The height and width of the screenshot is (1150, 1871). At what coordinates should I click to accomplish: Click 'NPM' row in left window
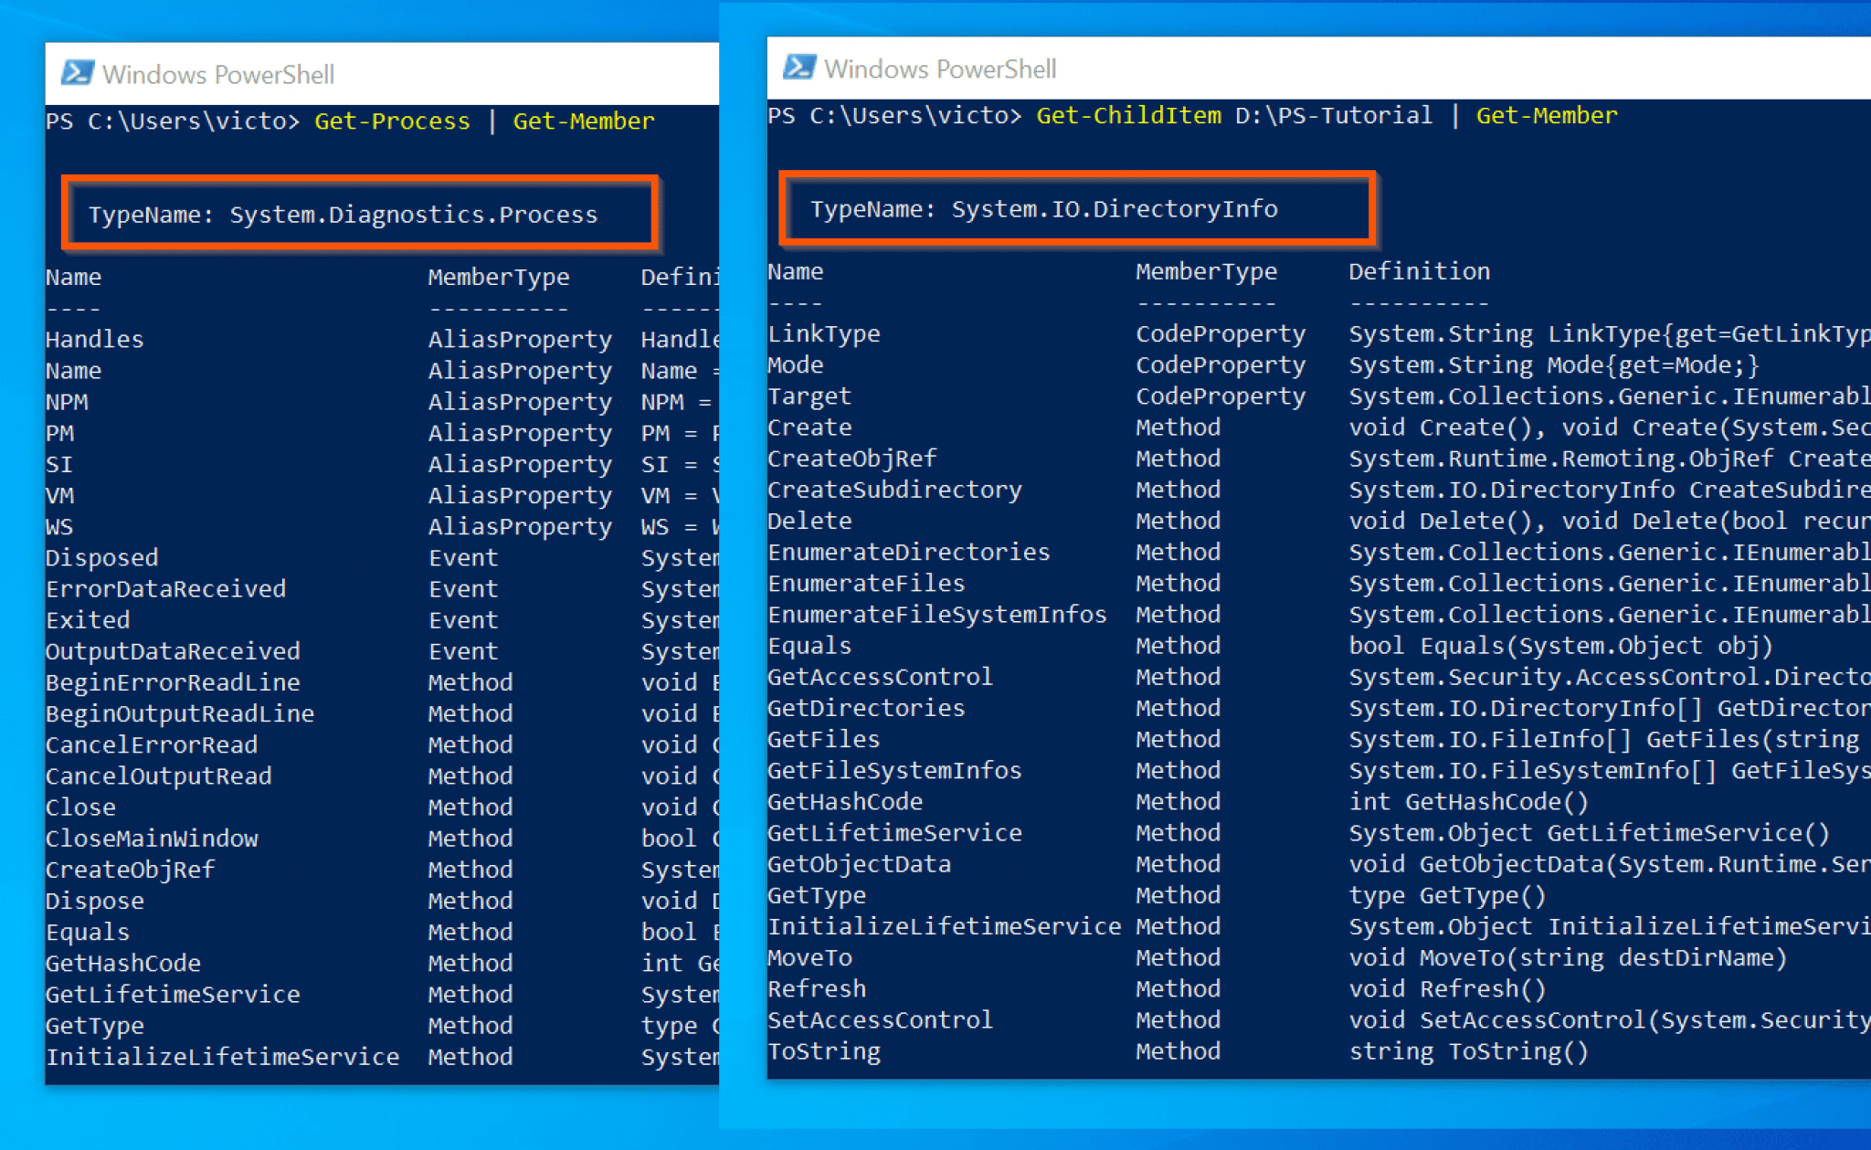tap(67, 402)
